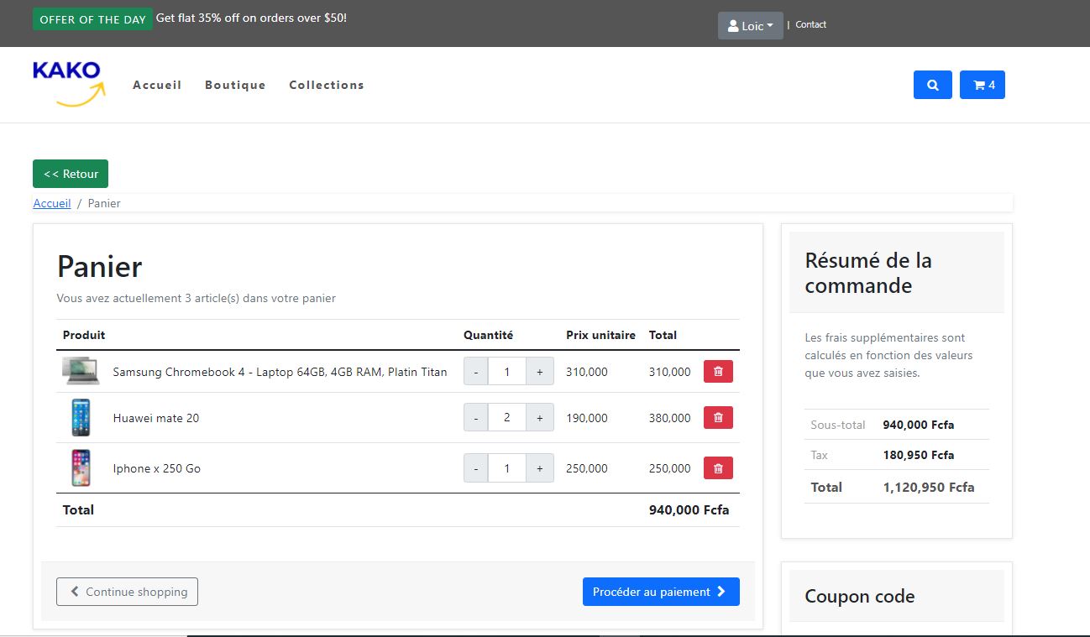Expand the Loic user account dropdown
Image resolution: width=1090 pixels, height=637 pixels.
click(750, 26)
